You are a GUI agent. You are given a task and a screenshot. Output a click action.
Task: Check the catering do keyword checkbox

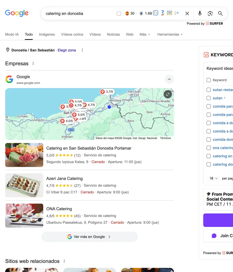(209, 164)
